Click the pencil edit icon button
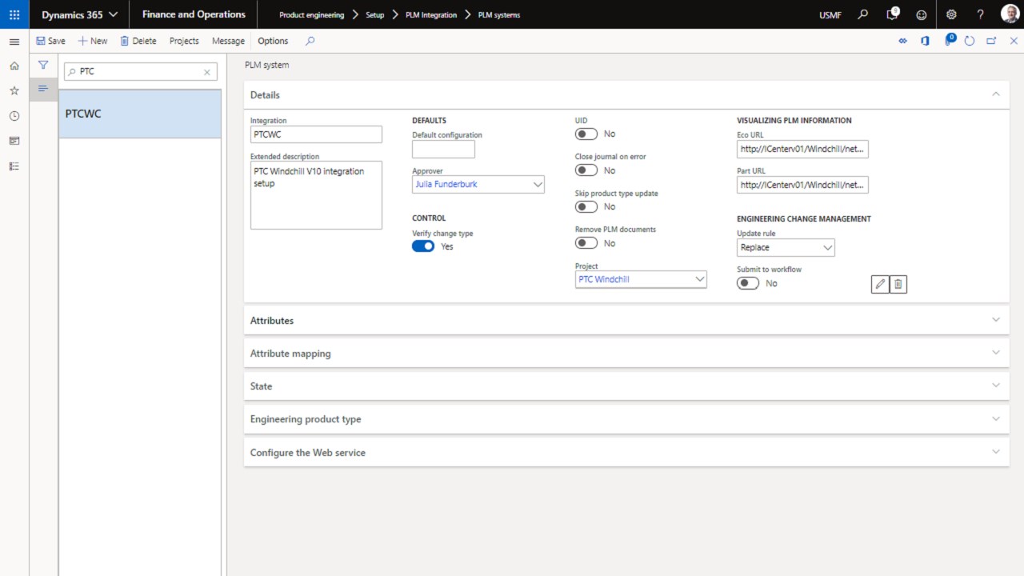The image size is (1024, 576). point(880,284)
